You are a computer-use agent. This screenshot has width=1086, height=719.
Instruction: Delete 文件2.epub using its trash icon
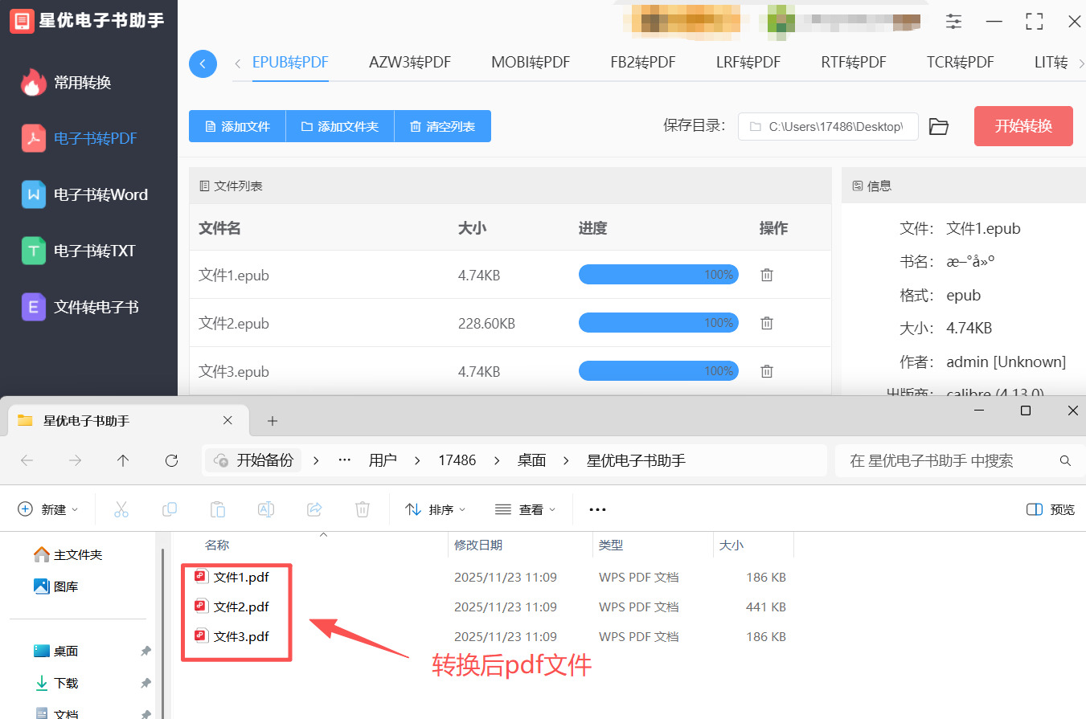(x=766, y=322)
